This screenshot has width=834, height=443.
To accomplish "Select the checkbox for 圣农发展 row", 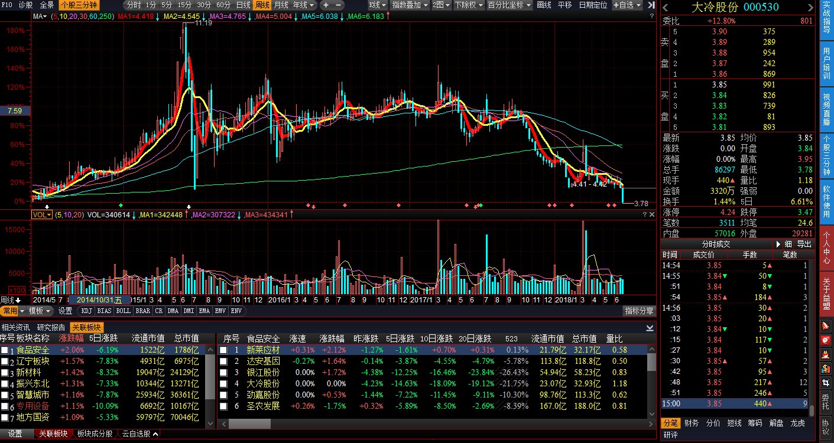I will 223,406.
